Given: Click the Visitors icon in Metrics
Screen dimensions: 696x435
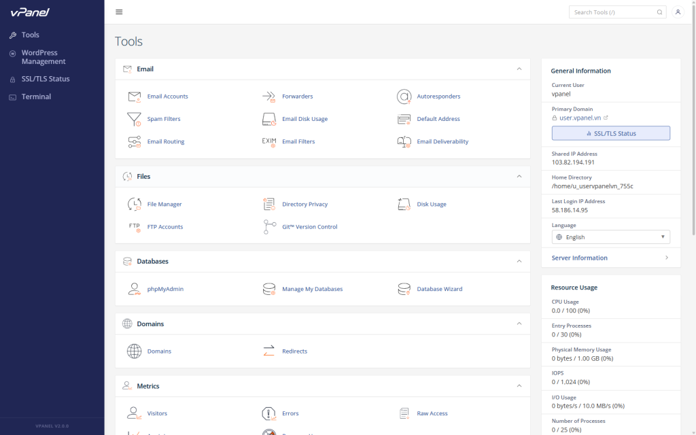Looking at the screenshot, I should [134, 413].
